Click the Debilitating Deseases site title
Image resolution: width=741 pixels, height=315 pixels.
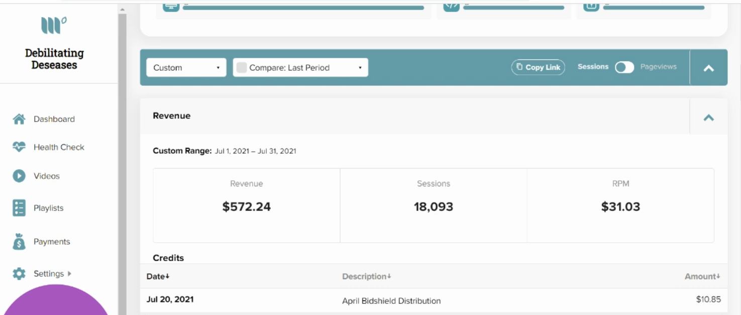click(54, 59)
